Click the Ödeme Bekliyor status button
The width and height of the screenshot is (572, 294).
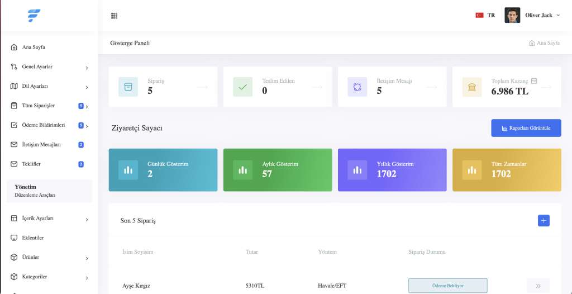click(447, 286)
